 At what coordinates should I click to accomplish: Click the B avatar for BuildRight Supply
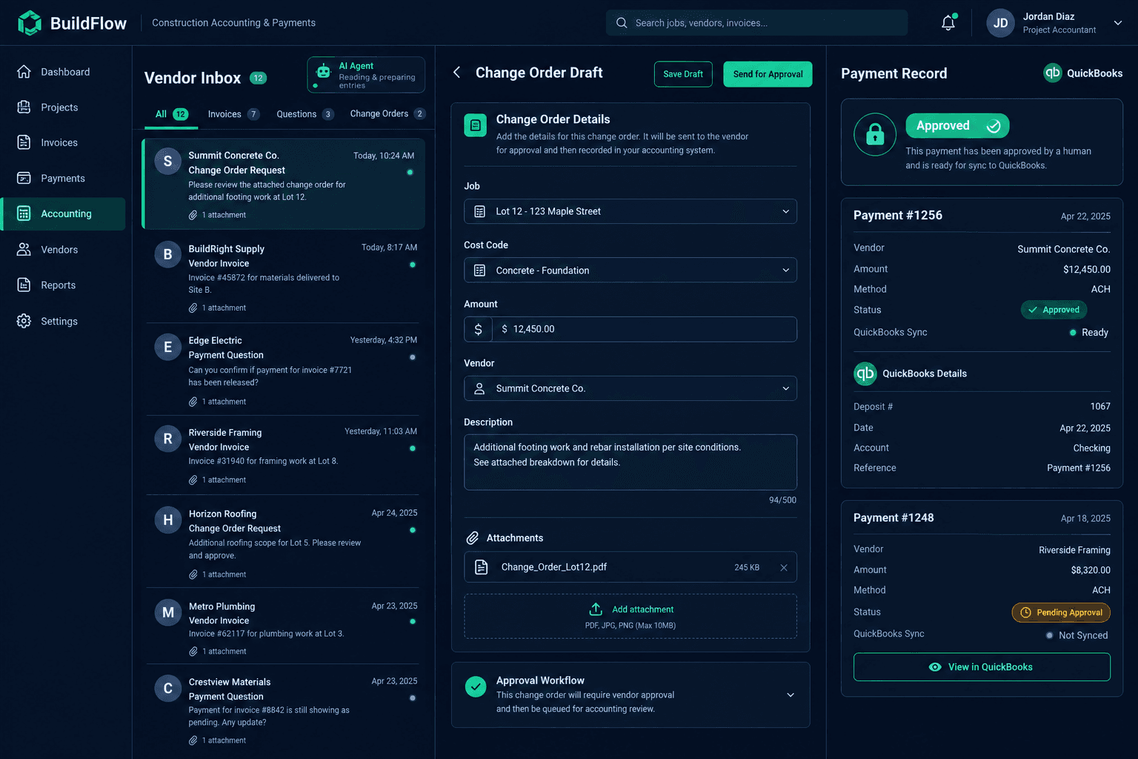coord(167,255)
